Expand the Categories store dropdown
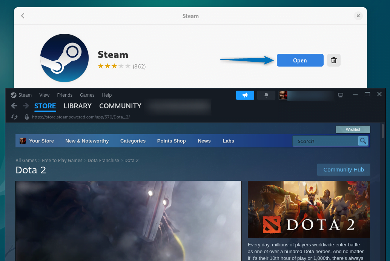The height and width of the screenshot is (261, 390). pos(133,141)
